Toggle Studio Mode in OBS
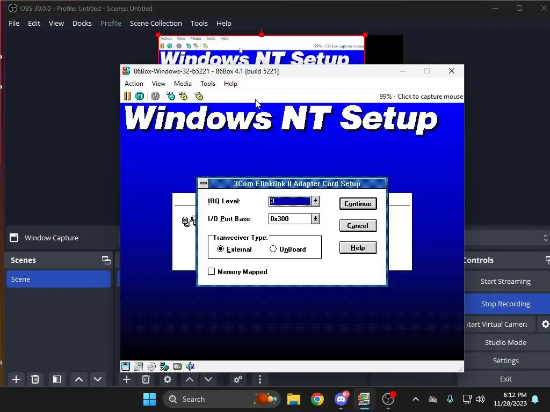This screenshot has width=550, height=412. pos(505,342)
